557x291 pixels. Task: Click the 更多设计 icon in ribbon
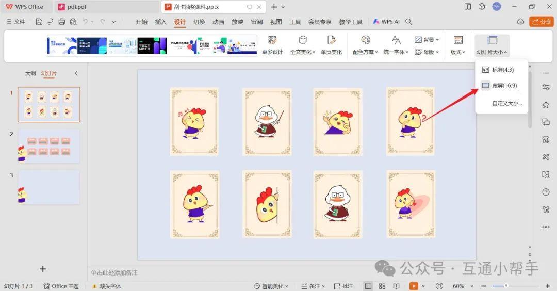[272, 41]
